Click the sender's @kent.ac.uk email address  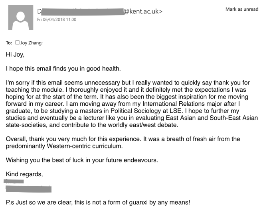click(143, 11)
